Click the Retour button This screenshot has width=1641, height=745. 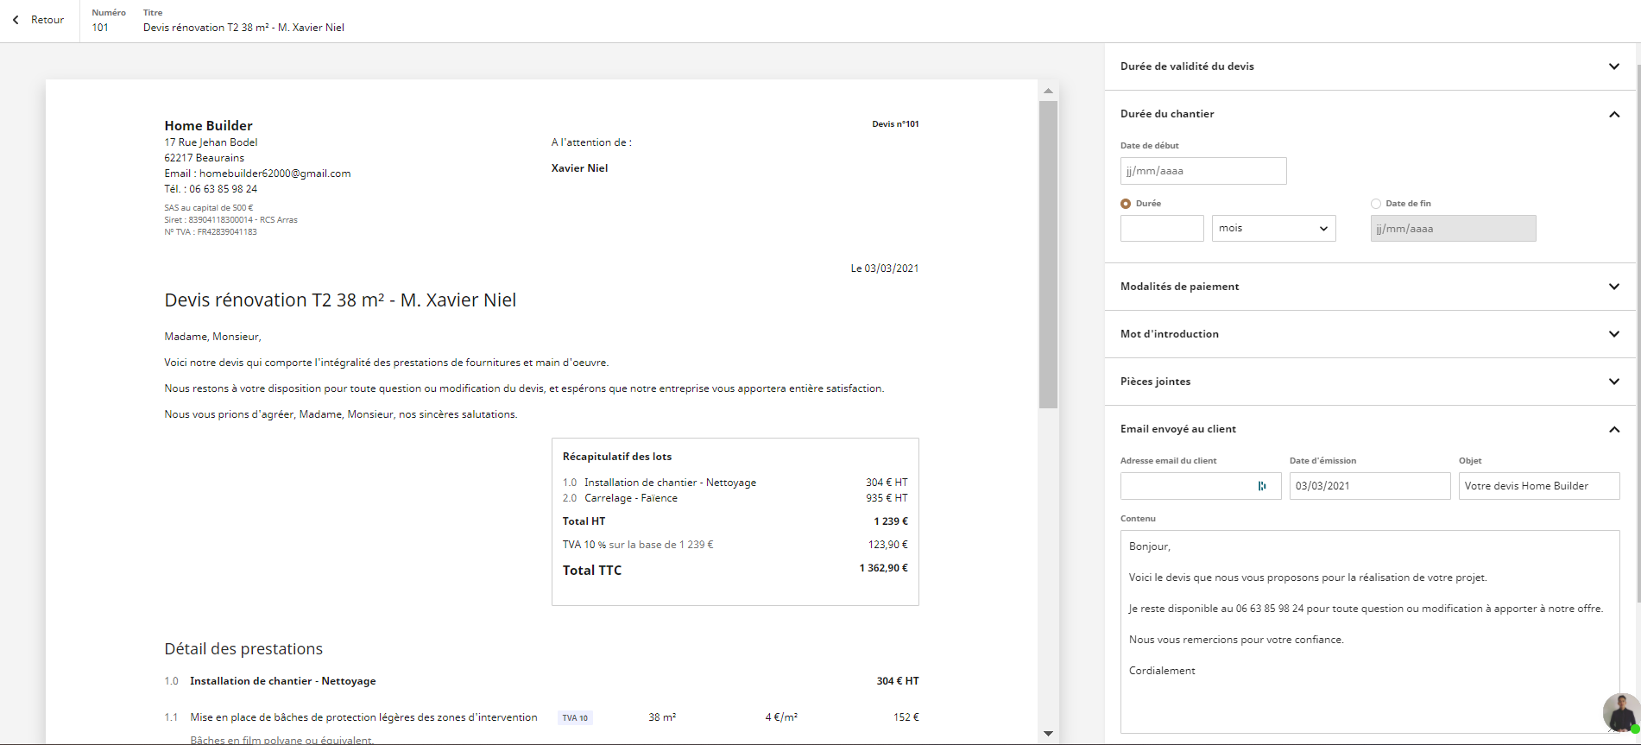pos(47,20)
